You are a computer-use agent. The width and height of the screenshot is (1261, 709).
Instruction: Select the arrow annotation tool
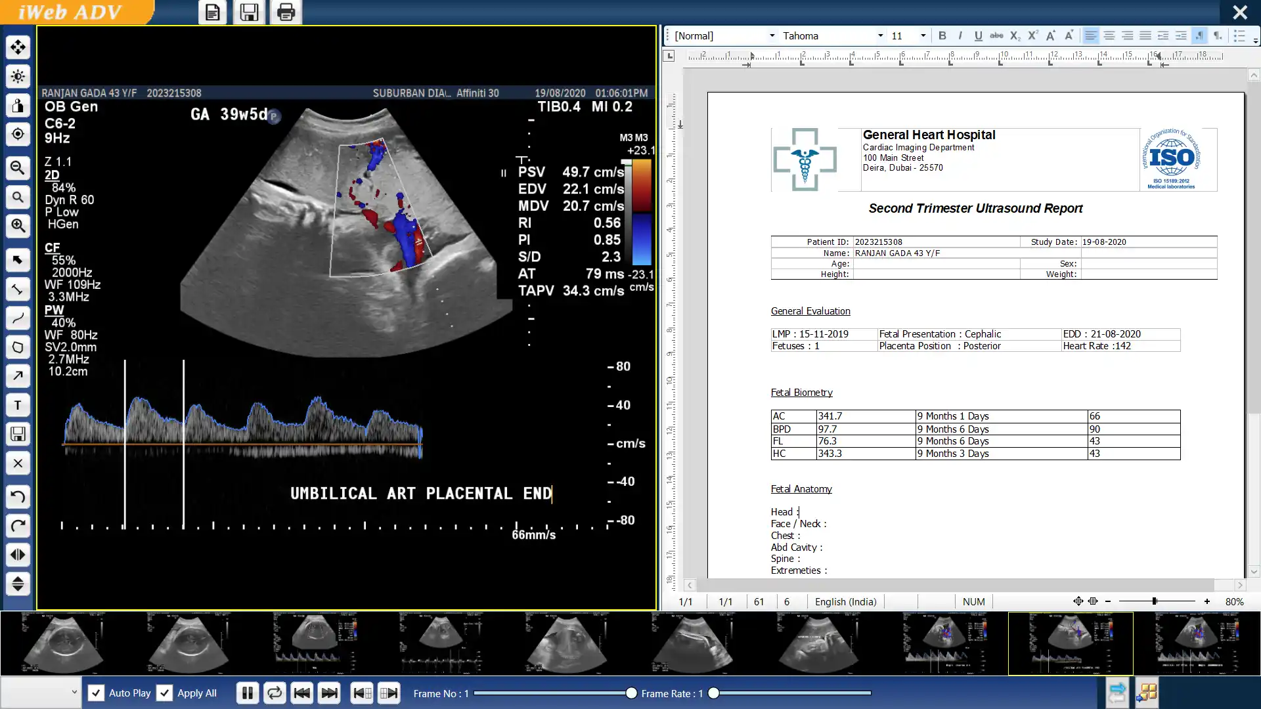coord(18,376)
